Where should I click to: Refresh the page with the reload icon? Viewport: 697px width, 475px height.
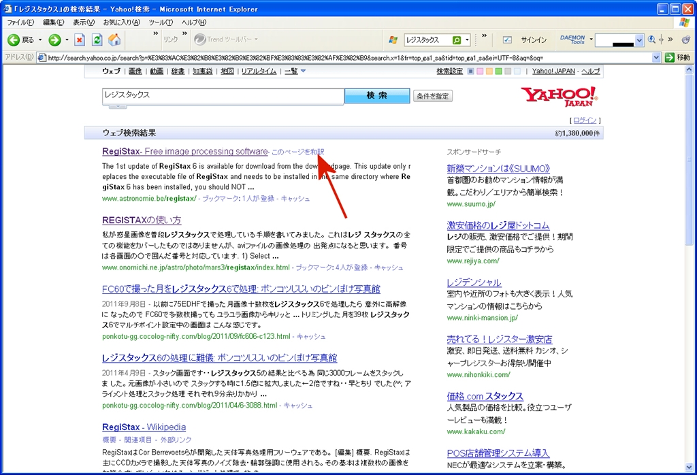pyautogui.click(x=97, y=40)
